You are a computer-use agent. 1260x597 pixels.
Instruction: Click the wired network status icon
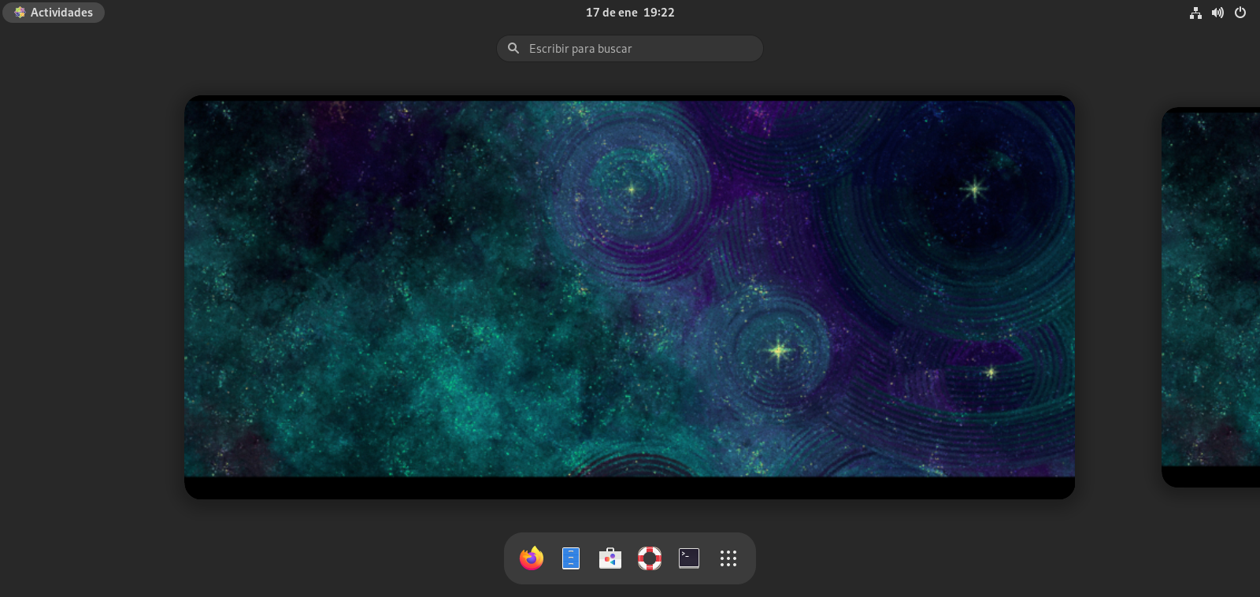point(1195,13)
